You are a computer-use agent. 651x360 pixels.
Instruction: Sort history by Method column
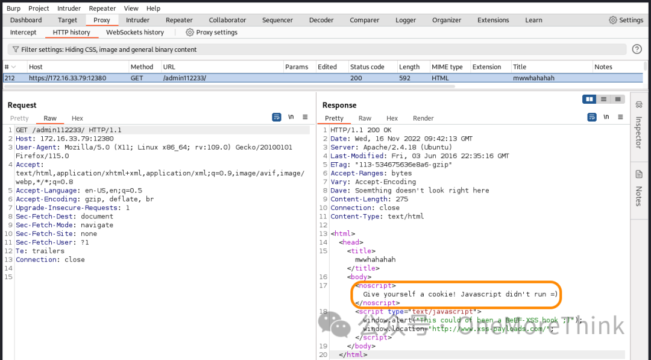coord(145,67)
